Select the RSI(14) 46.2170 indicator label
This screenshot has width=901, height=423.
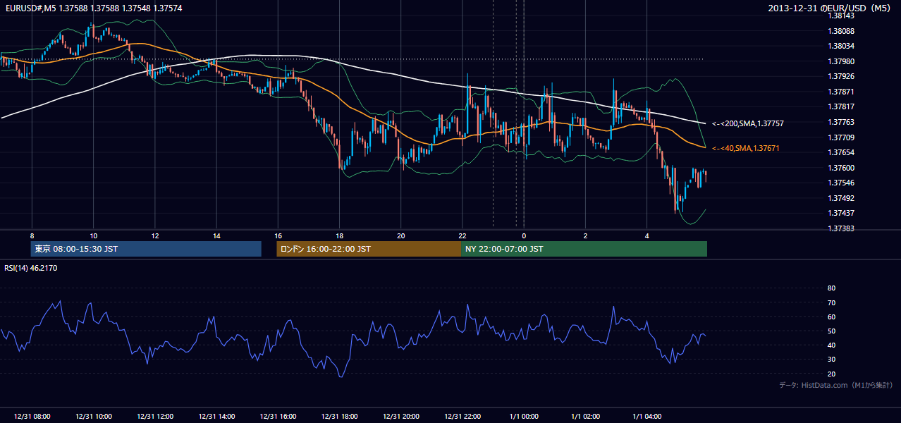pyautogui.click(x=31, y=268)
